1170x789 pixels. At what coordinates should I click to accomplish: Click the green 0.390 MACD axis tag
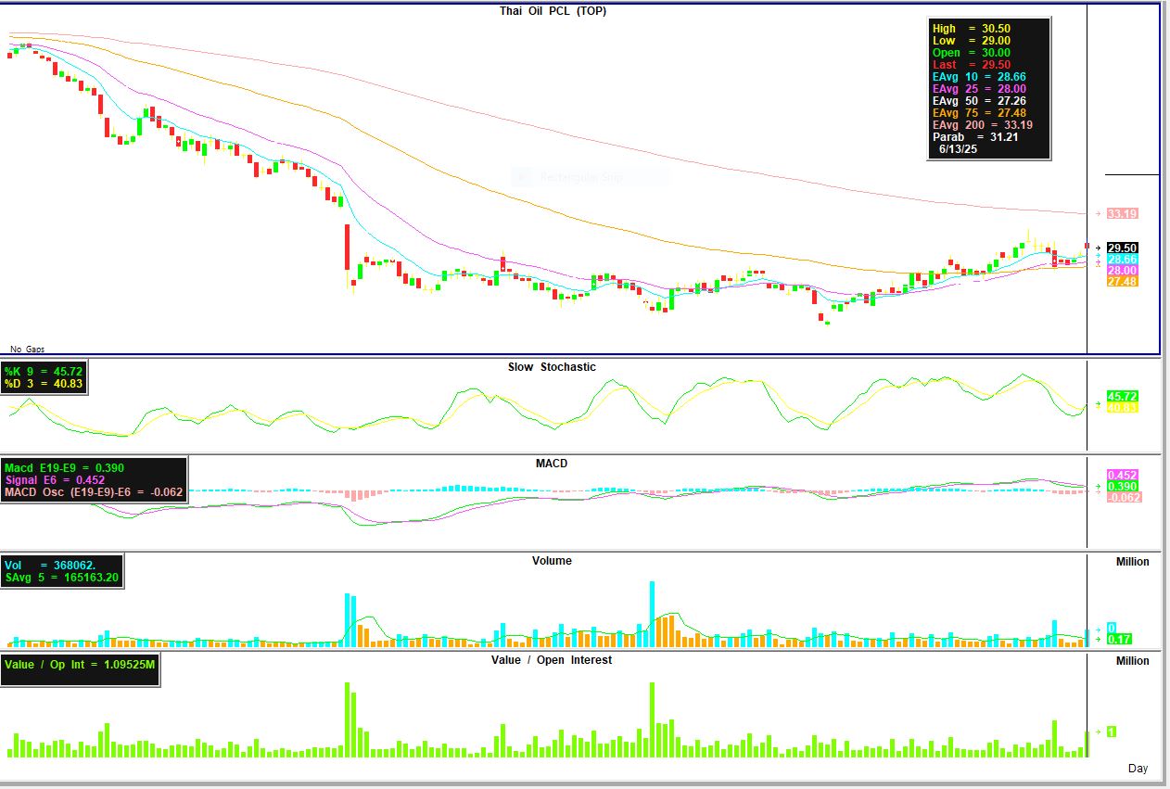click(1122, 487)
